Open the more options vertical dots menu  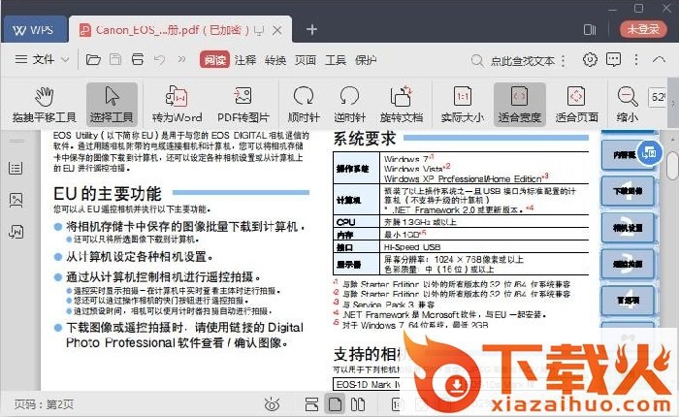coord(636,59)
